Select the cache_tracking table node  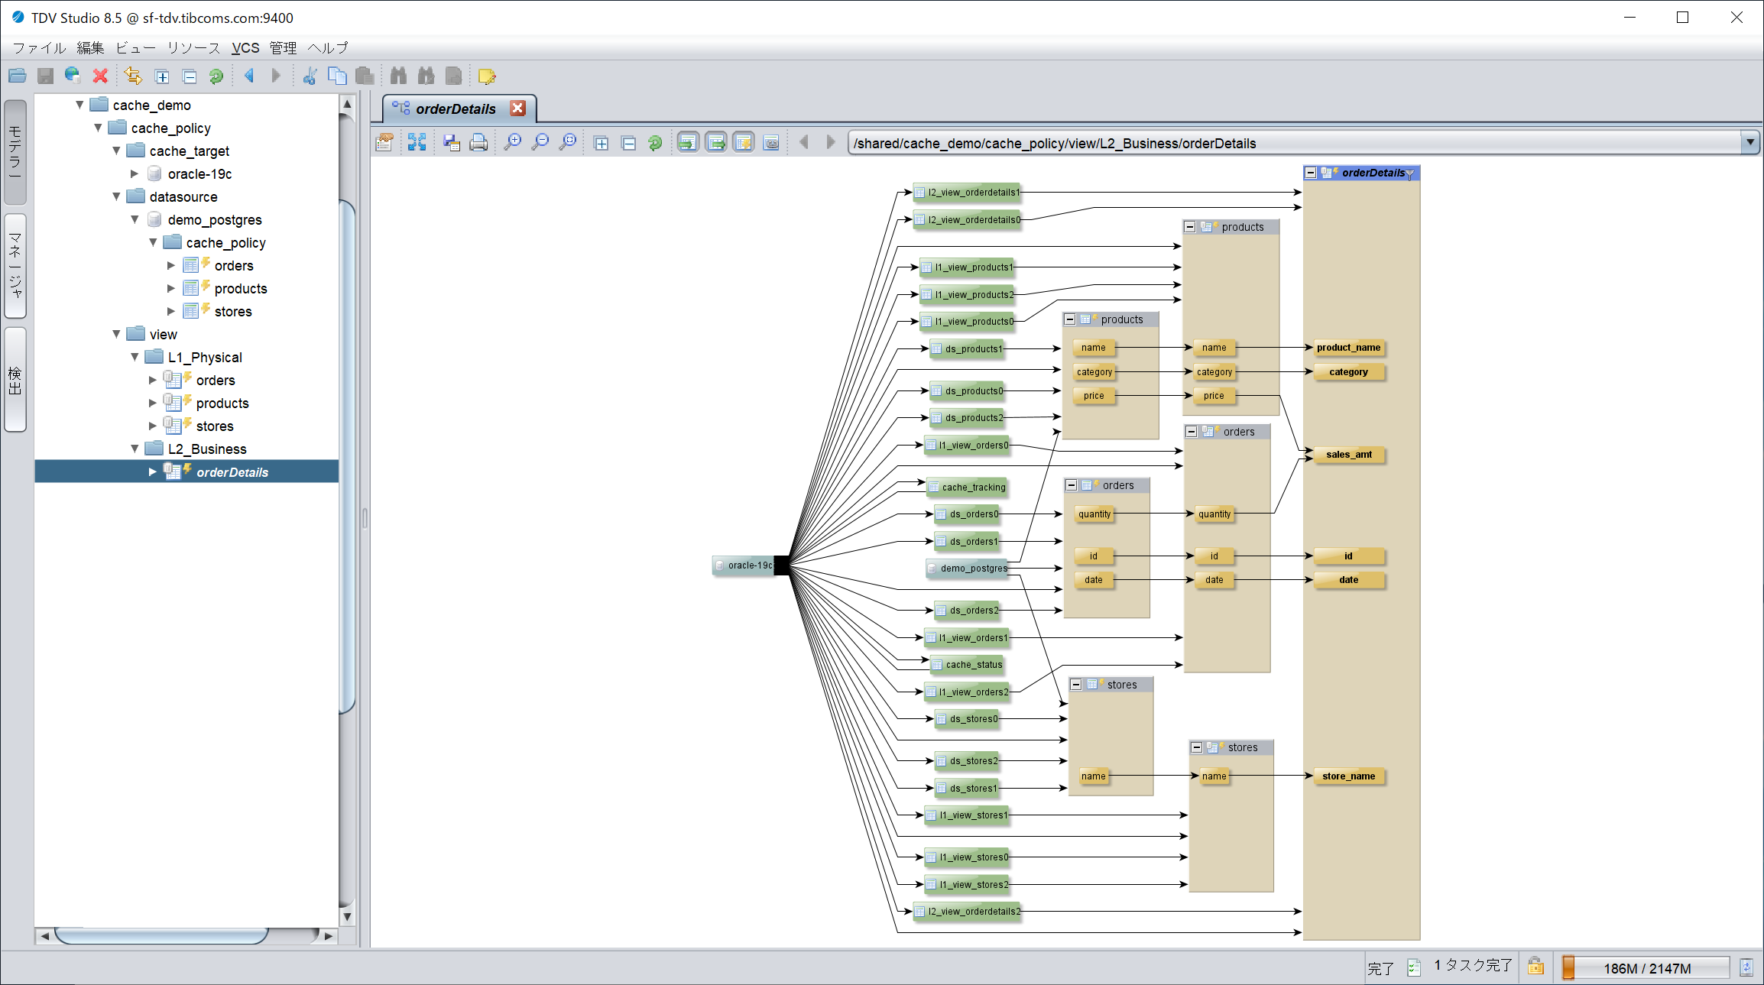coord(967,487)
